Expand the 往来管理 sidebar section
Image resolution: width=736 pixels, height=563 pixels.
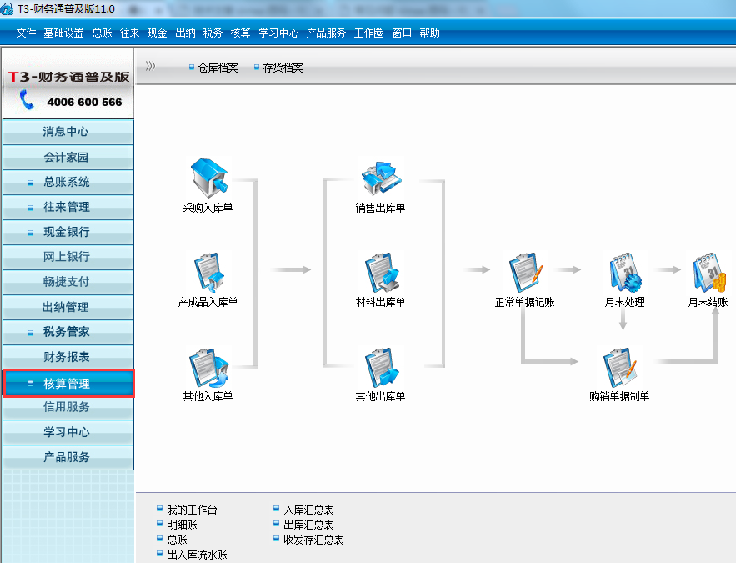[x=67, y=207]
